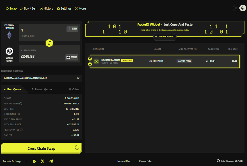Show info for Platform Fee
Image resolution: width=247 pixels, height=166 pixels.
tap(21, 130)
